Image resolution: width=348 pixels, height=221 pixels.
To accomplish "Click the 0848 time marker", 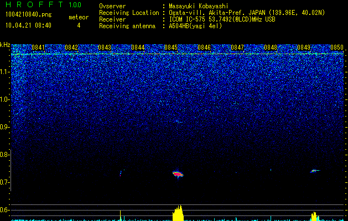I will (x=271, y=48).
